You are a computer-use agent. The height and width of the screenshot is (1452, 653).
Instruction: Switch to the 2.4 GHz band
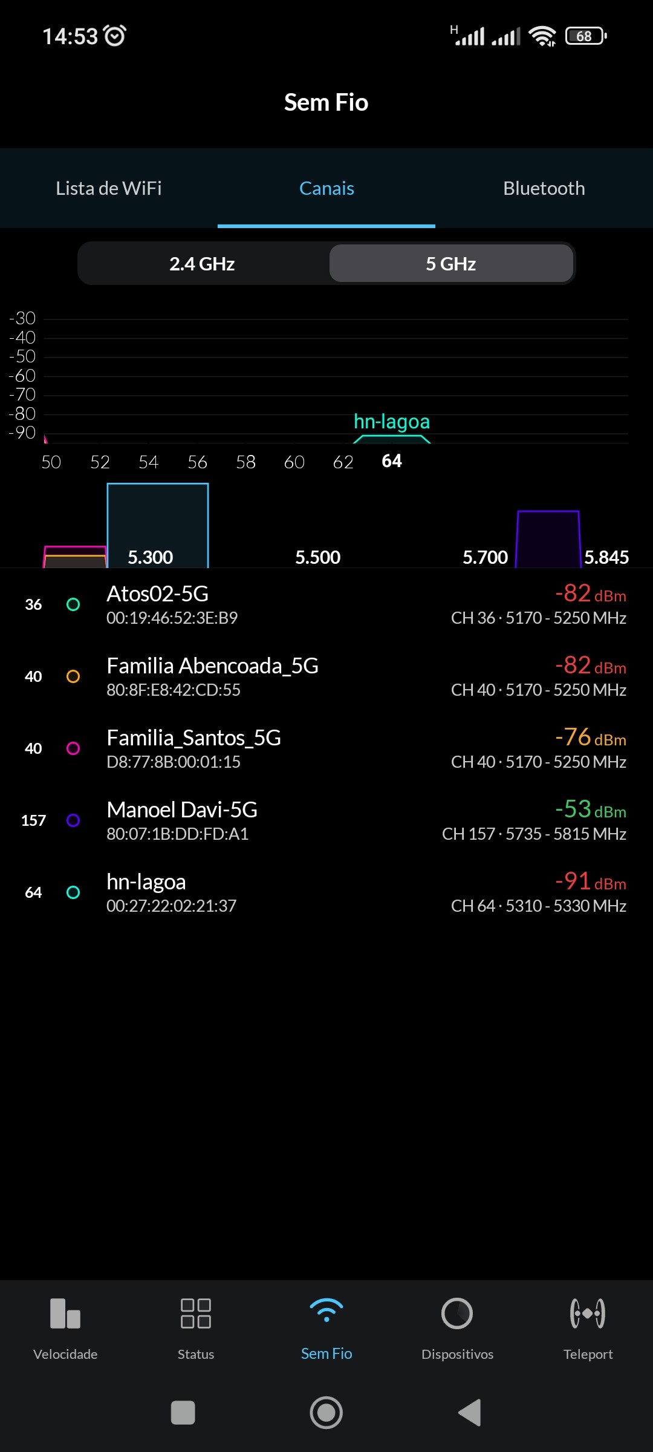[x=202, y=264]
